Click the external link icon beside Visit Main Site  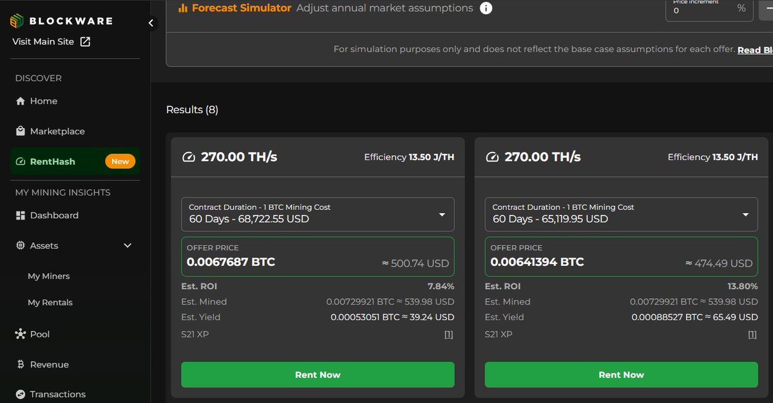[85, 42]
